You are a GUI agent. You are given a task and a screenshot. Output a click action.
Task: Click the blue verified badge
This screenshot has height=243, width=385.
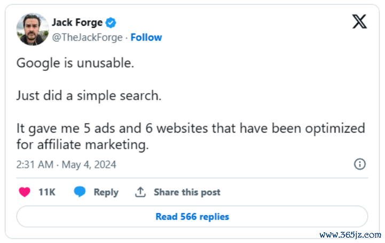[x=111, y=22]
